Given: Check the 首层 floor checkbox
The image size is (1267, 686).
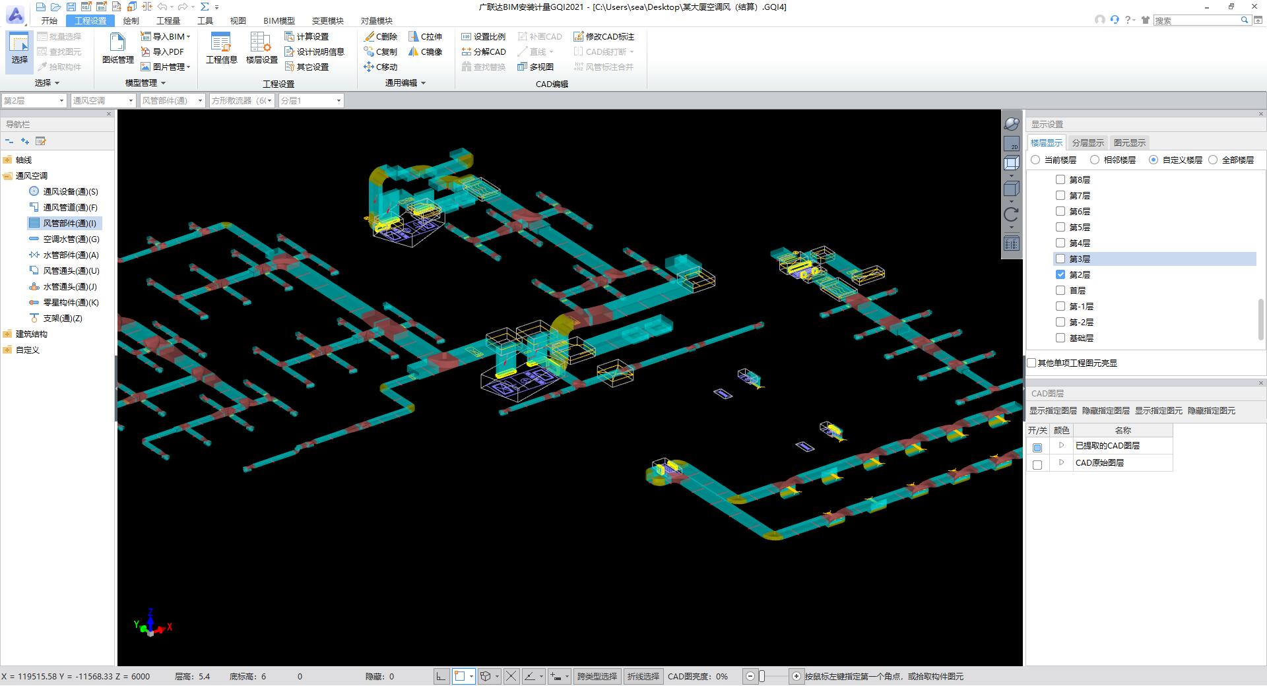Looking at the screenshot, I should pos(1060,290).
